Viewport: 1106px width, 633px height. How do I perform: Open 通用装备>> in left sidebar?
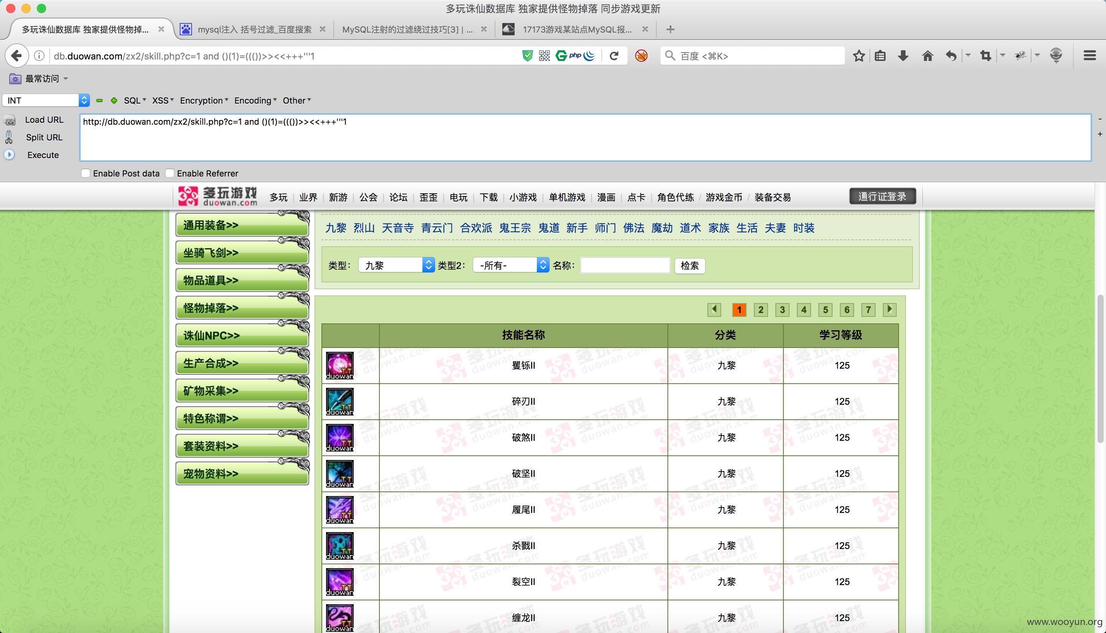click(x=242, y=225)
